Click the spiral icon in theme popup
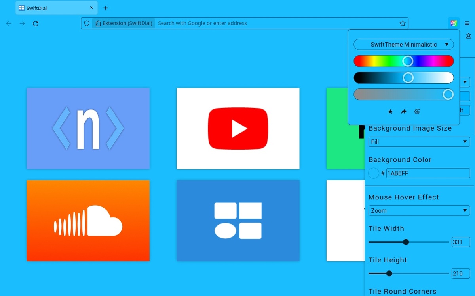Image resolution: width=475 pixels, height=296 pixels. [417, 112]
